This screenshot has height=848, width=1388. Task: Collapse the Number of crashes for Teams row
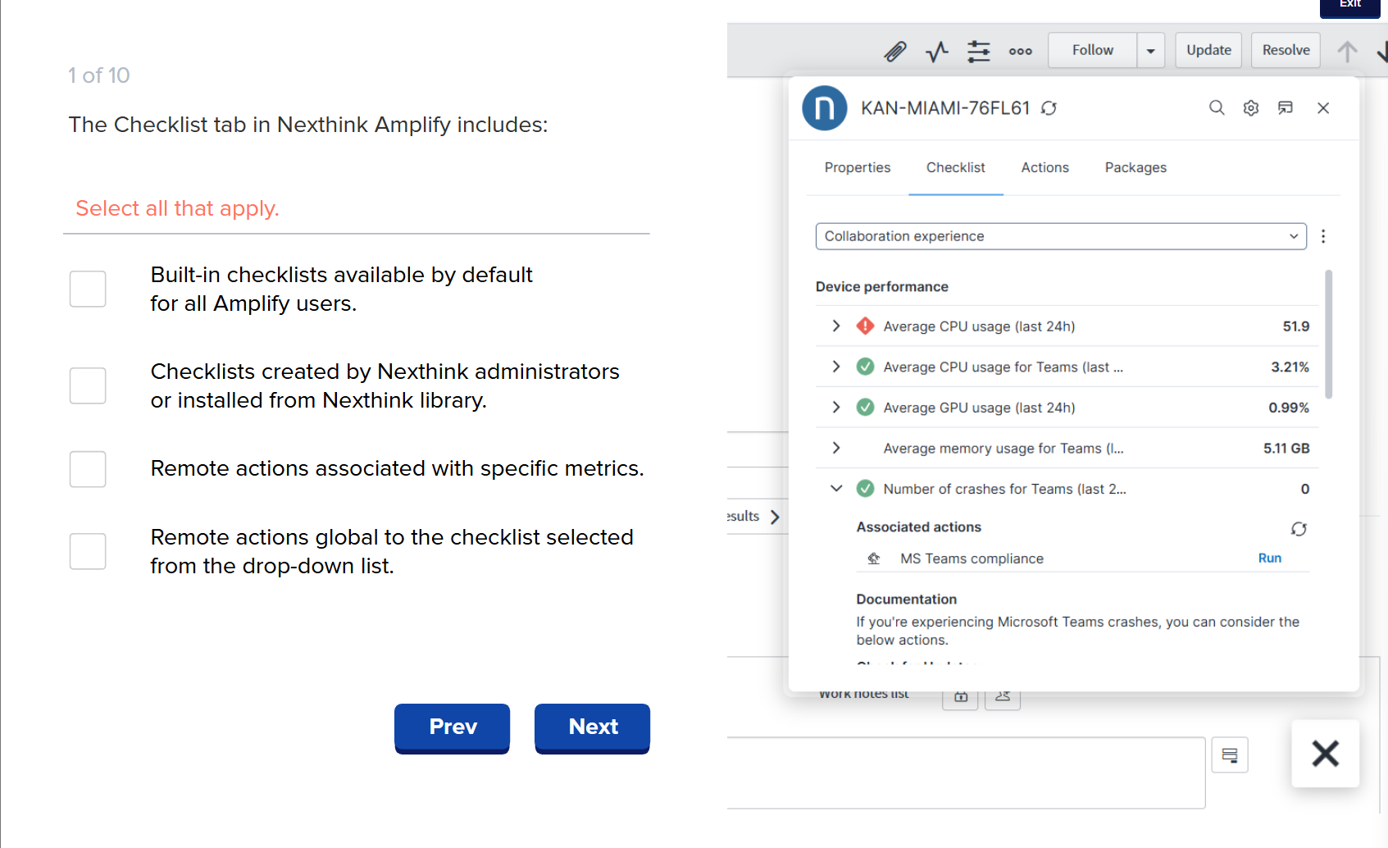(835, 488)
